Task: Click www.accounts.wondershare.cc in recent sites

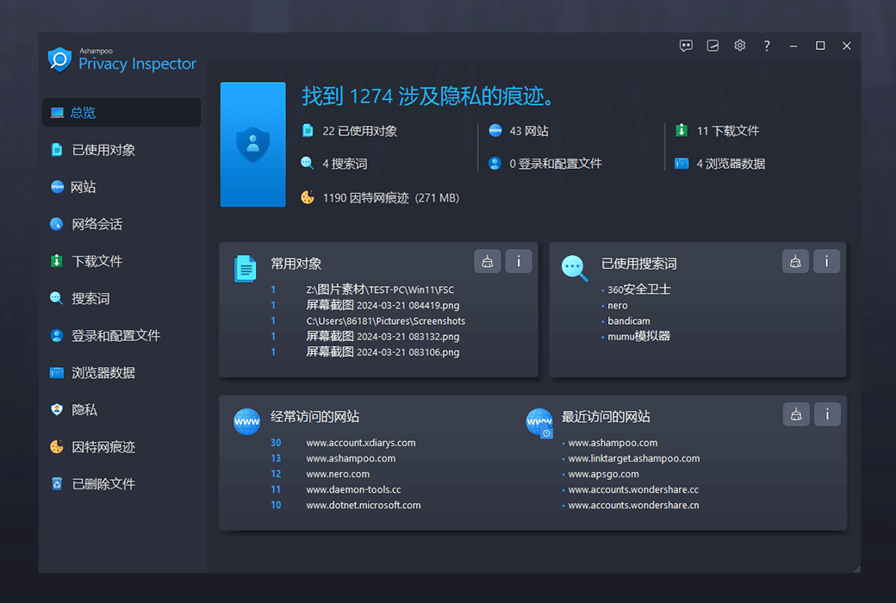Action: (633, 489)
